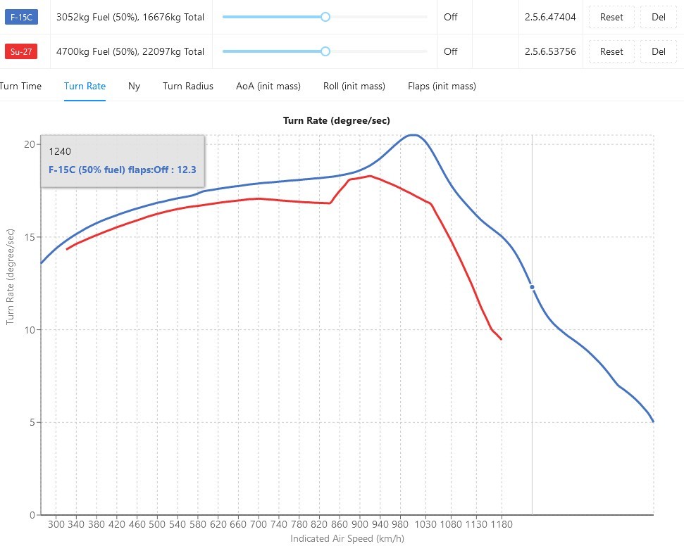Click the vertical Turn Rate (degree/sec) axis label
This screenshot has width=684, height=546.
click(10, 277)
